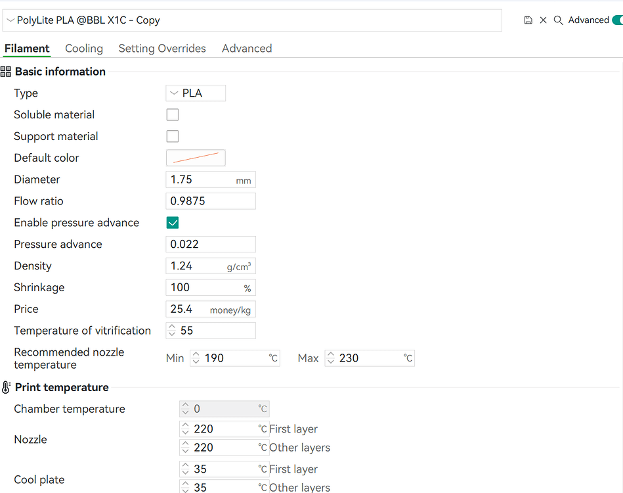Enable the Support material checkbox

pos(173,136)
